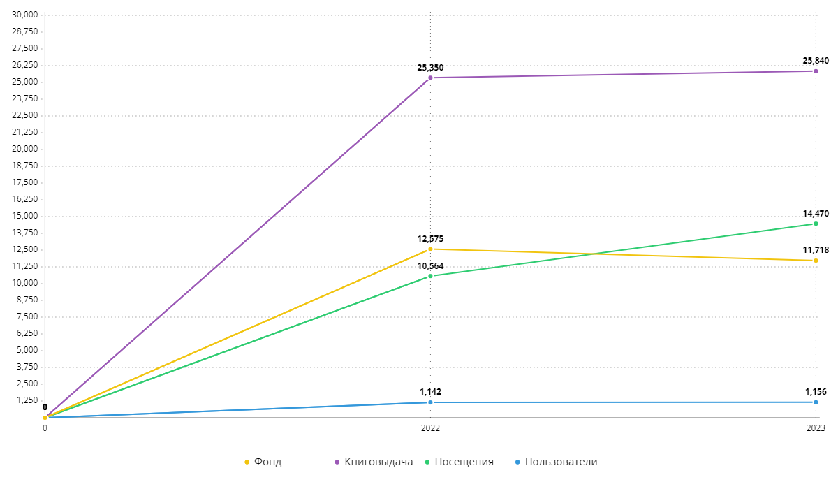Image resolution: width=838 pixels, height=489 pixels.
Task: Select the yellow Фонд point for 2023
Action: click(816, 261)
